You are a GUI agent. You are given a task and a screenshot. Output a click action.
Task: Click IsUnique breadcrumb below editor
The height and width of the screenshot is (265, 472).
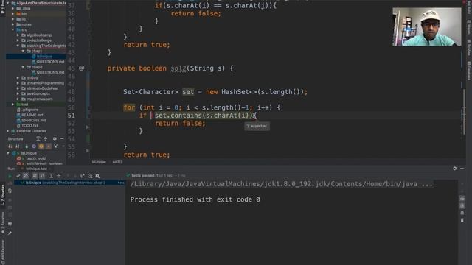coord(99,162)
